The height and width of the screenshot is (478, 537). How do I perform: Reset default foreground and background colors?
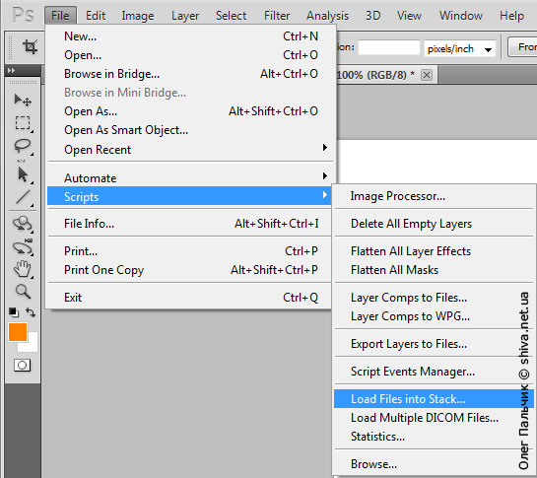14,312
